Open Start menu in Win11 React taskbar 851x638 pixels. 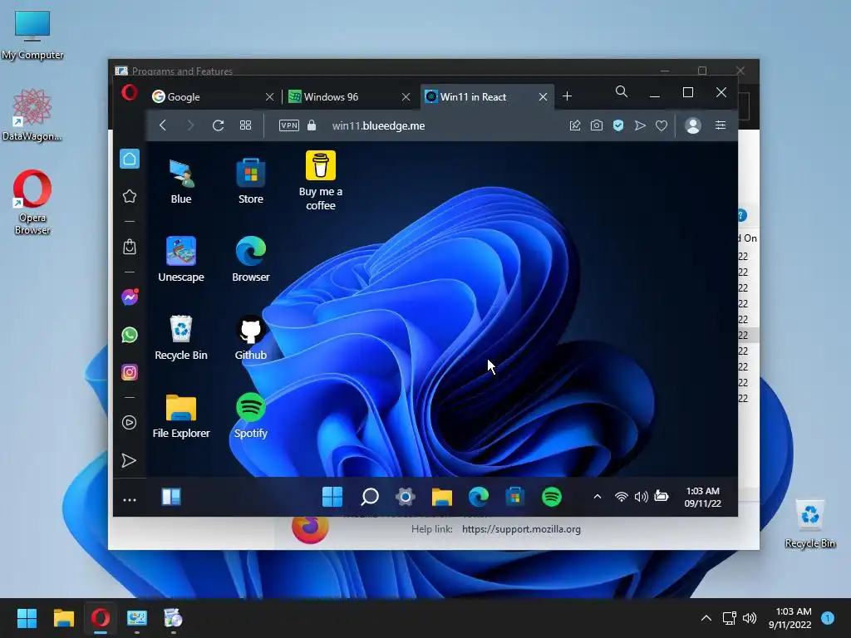click(x=332, y=497)
